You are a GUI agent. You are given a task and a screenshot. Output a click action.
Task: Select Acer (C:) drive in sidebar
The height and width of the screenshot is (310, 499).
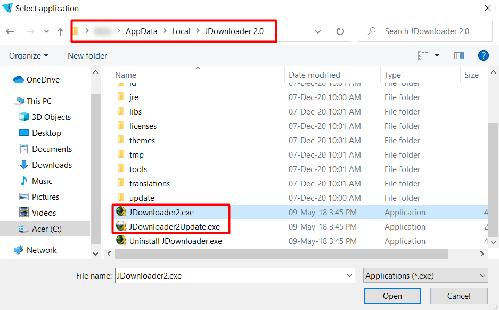(45, 229)
